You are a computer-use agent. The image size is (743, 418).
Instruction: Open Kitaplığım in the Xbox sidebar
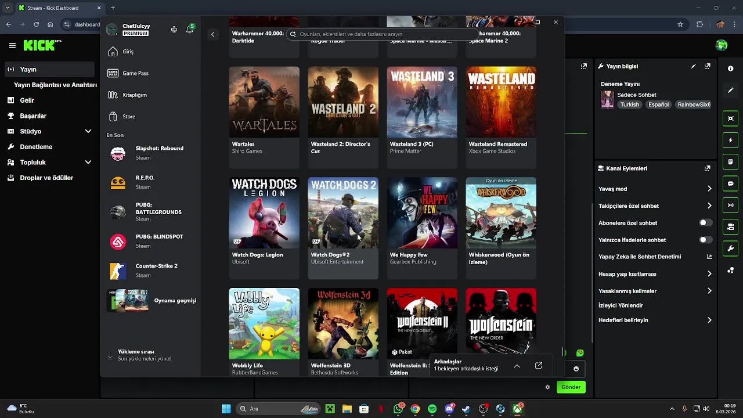(x=151, y=95)
